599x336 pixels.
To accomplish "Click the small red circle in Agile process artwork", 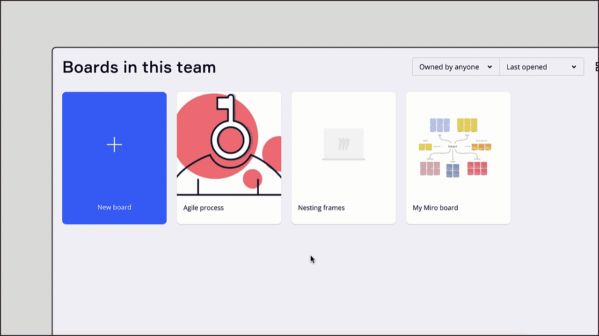I will click(x=252, y=180).
